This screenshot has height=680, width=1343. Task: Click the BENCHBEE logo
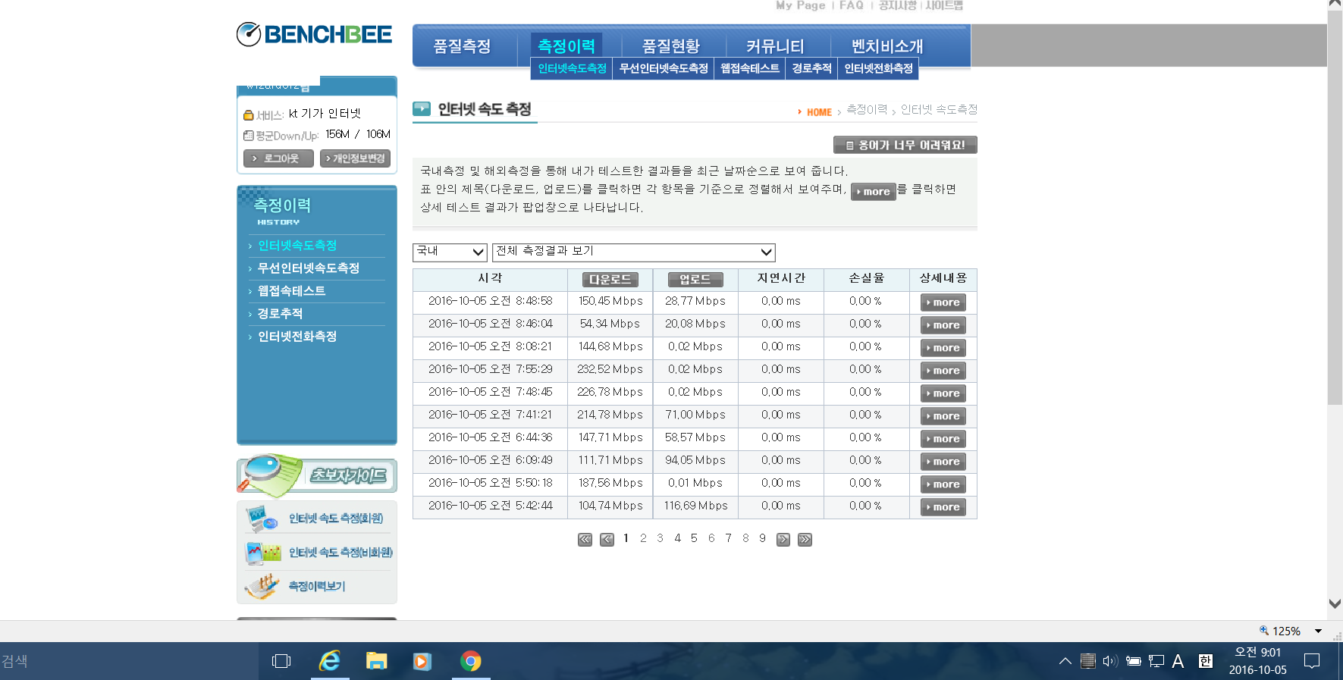coord(314,34)
